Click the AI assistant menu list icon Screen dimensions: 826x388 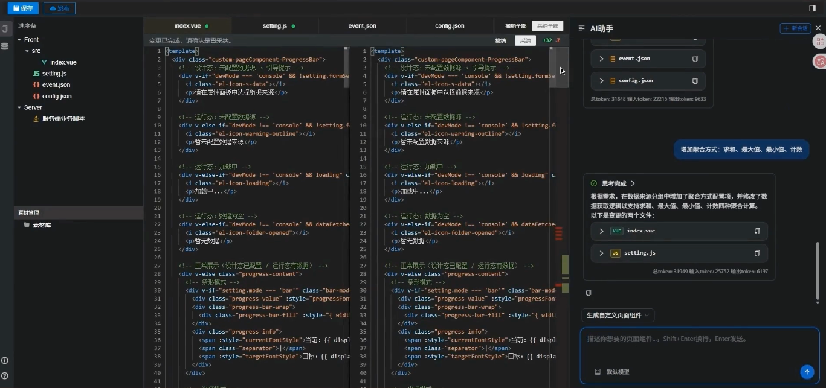(x=582, y=28)
